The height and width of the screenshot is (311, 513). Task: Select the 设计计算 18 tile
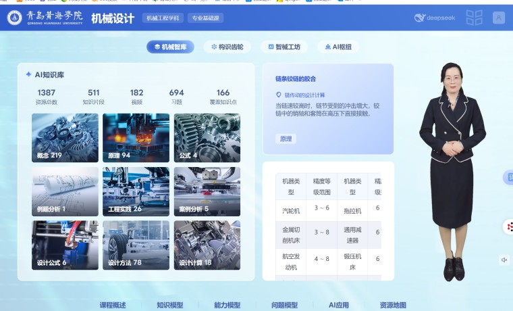click(x=207, y=245)
